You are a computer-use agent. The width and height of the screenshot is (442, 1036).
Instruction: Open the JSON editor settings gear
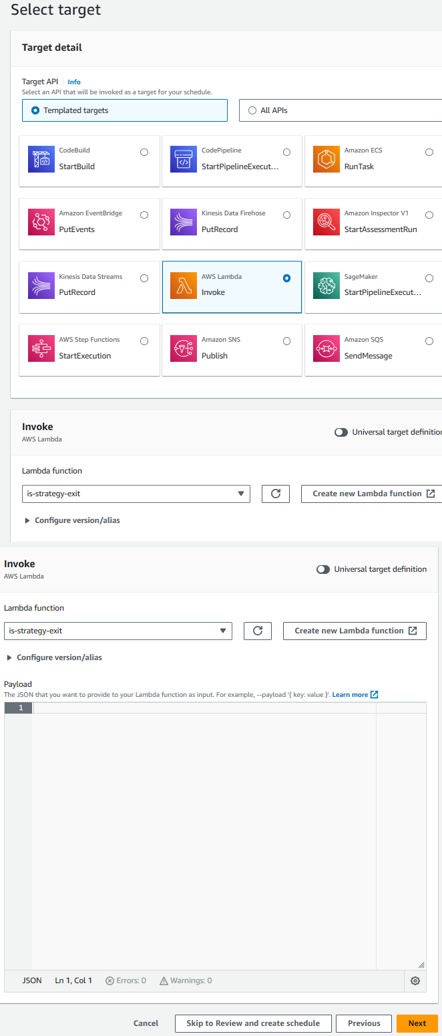(415, 980)
